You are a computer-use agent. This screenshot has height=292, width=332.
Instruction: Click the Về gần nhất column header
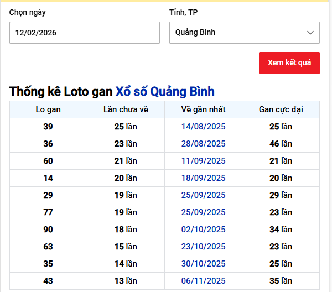[x=203, y=109]
